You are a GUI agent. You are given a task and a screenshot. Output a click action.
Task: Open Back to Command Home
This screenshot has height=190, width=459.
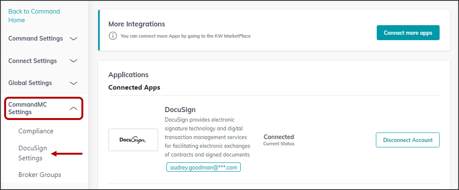click(x=34, y=16)
